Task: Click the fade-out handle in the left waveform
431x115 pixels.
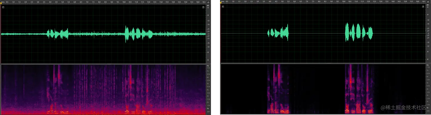Action: click(203, 7)
